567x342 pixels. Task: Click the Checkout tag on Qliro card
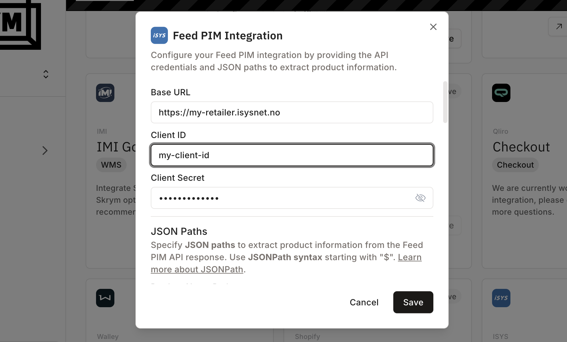(515, 165)
